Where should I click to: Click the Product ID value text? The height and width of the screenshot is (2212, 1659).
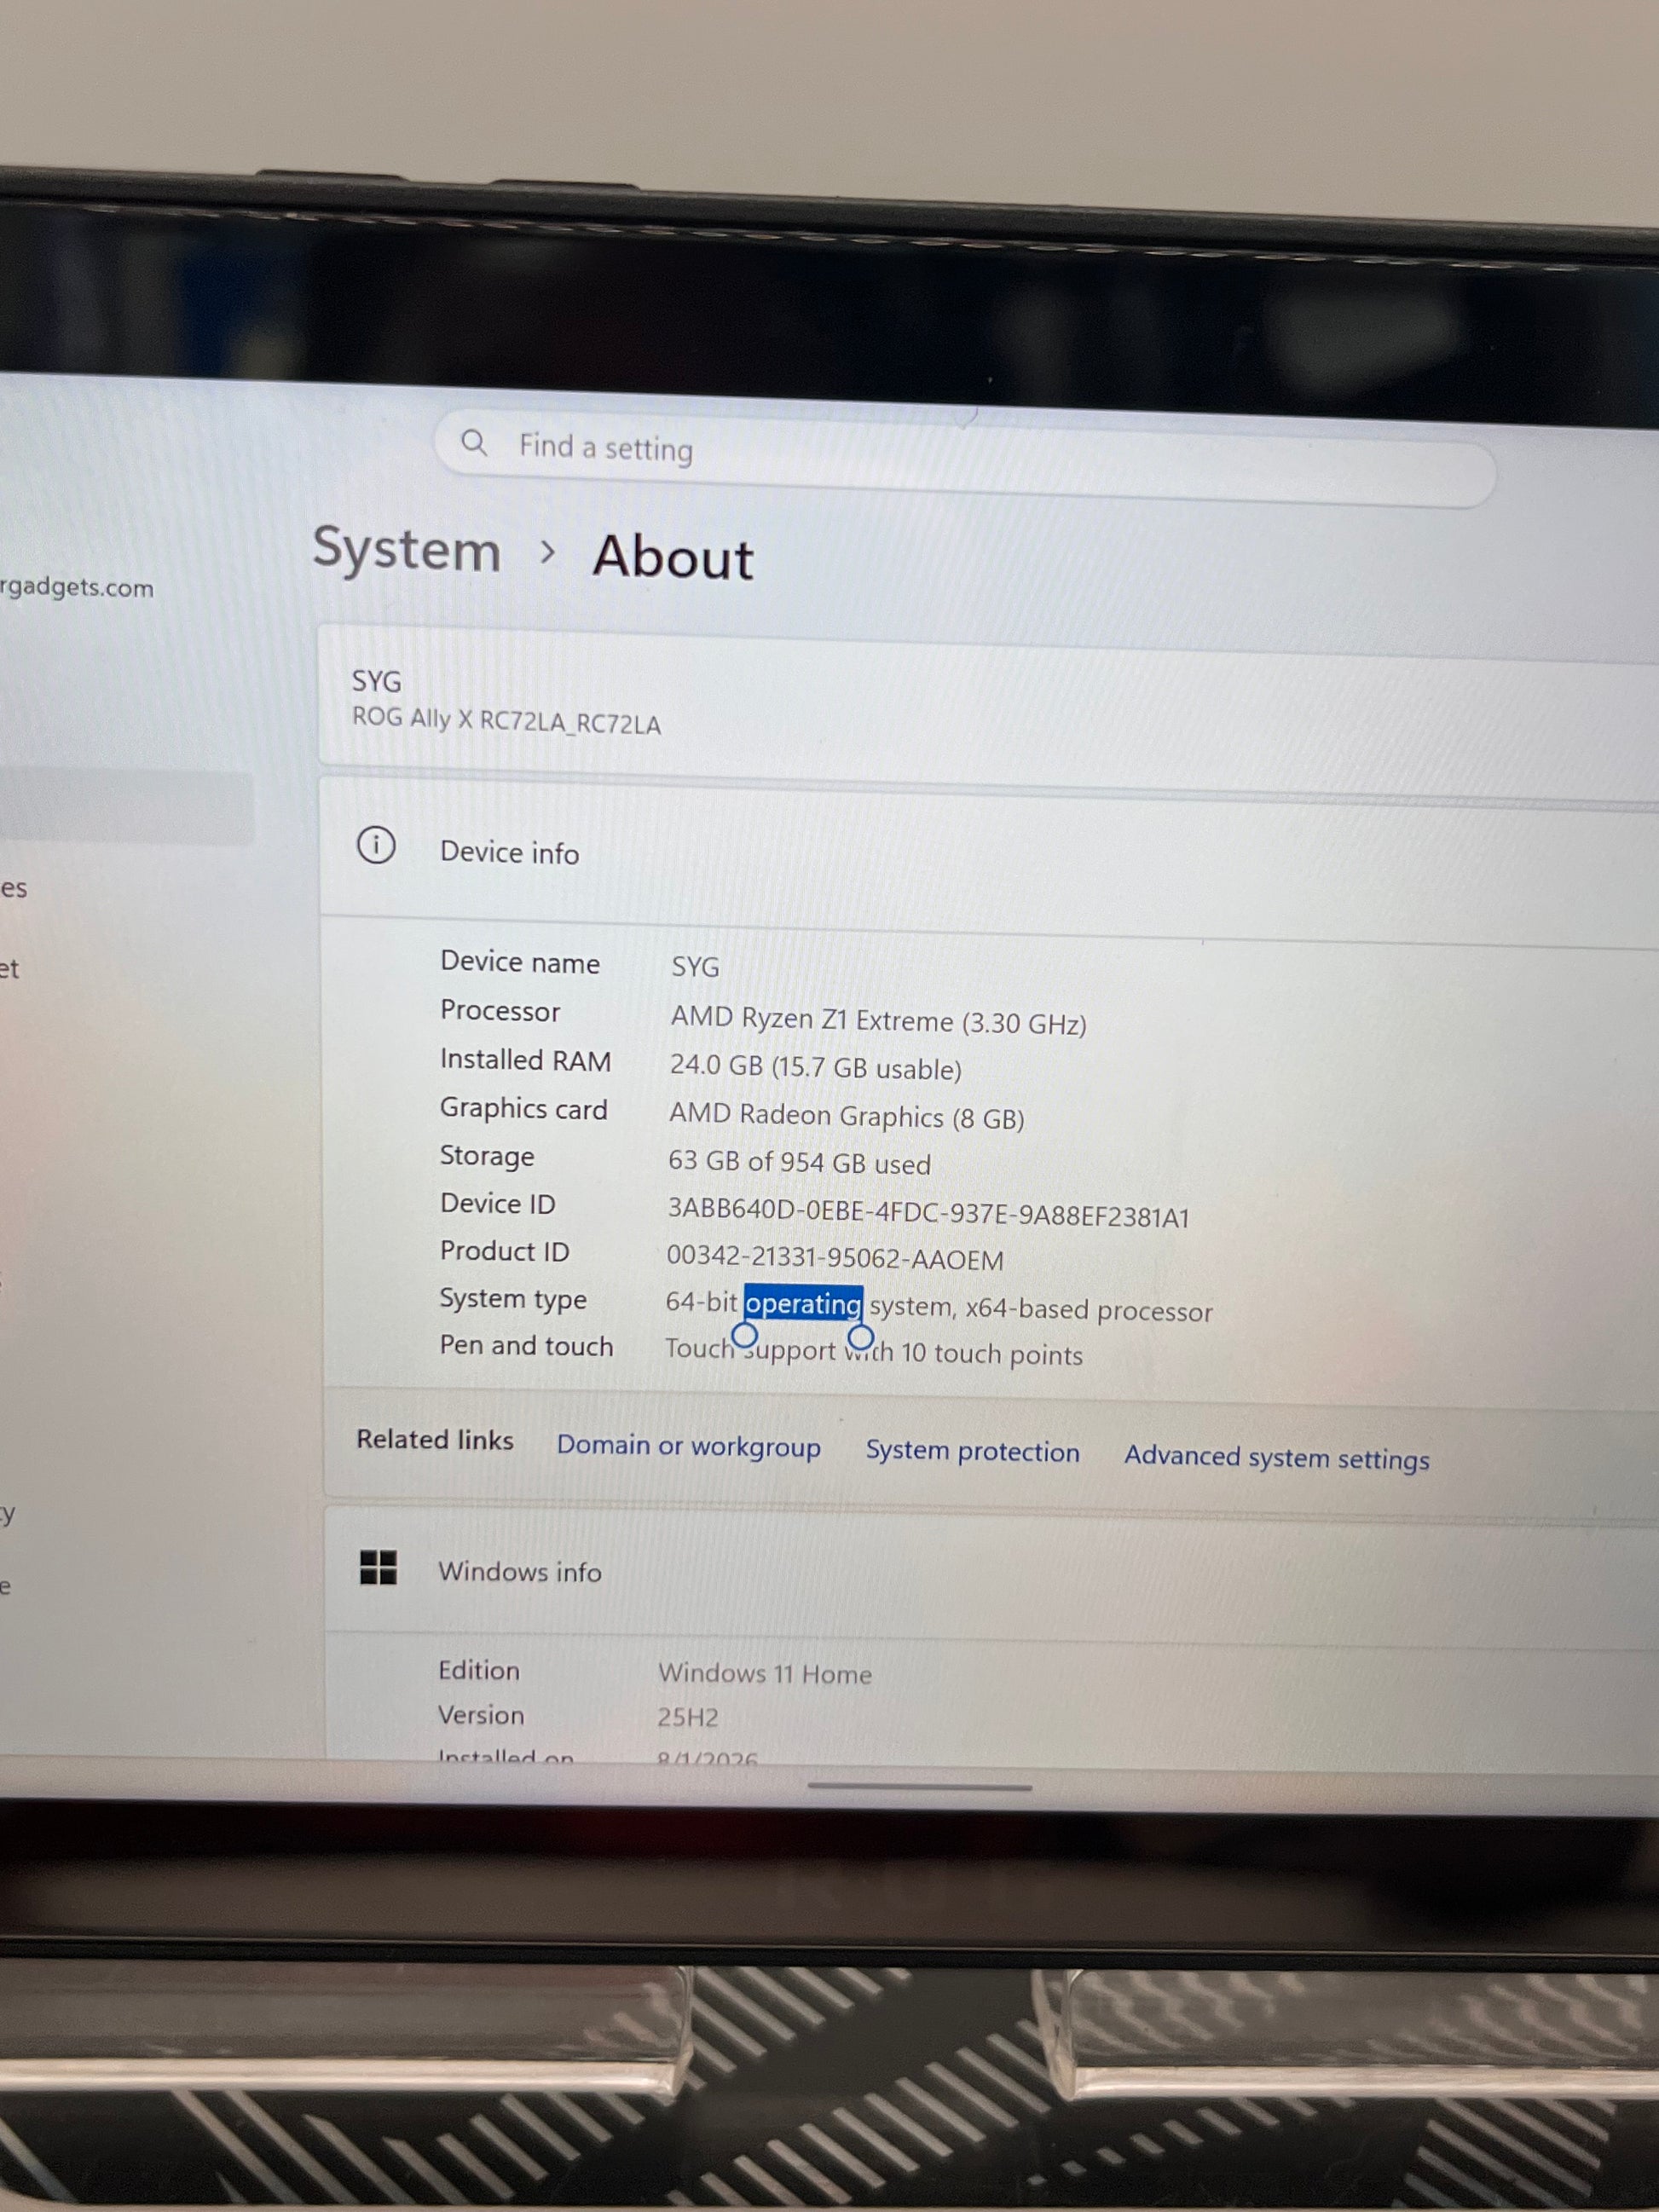[835, 1258]
